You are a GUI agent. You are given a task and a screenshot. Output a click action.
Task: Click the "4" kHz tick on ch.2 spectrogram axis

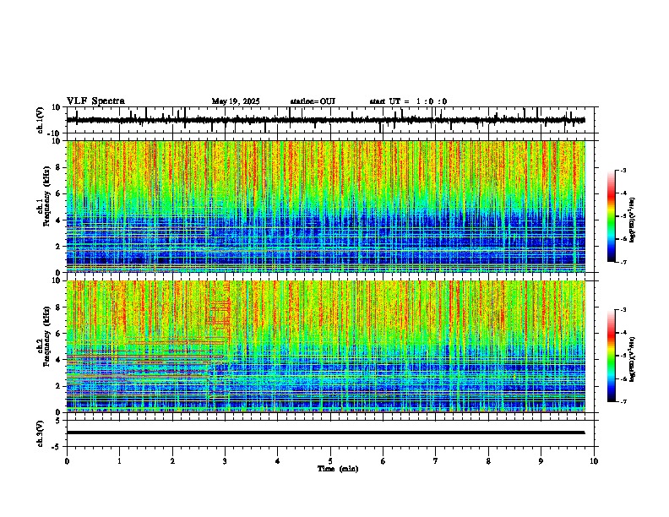click(59, 360)
